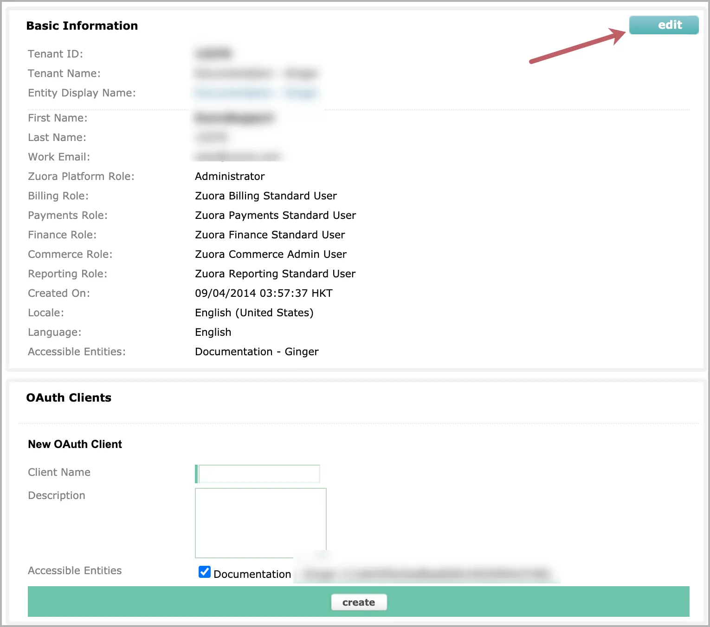Click the create button for the OAuth client
Screen dimensions: 710x627
pos(359,602)
